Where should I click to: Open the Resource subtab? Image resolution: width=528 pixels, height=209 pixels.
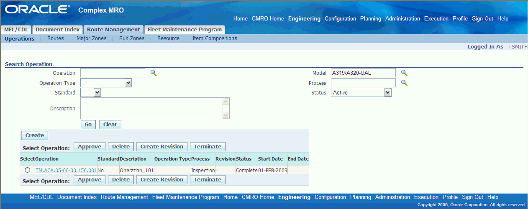click(x=168, y=38)
